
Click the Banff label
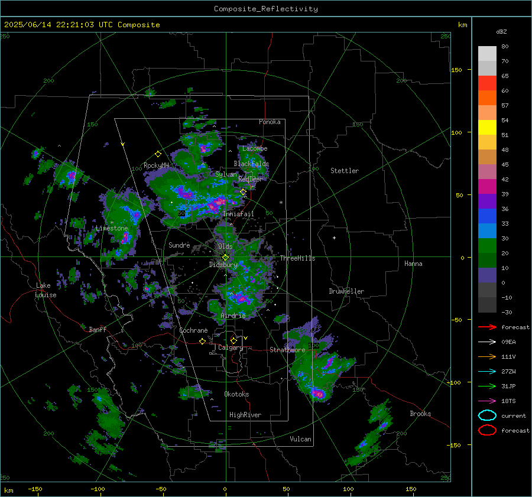click(x=98, y=329)
